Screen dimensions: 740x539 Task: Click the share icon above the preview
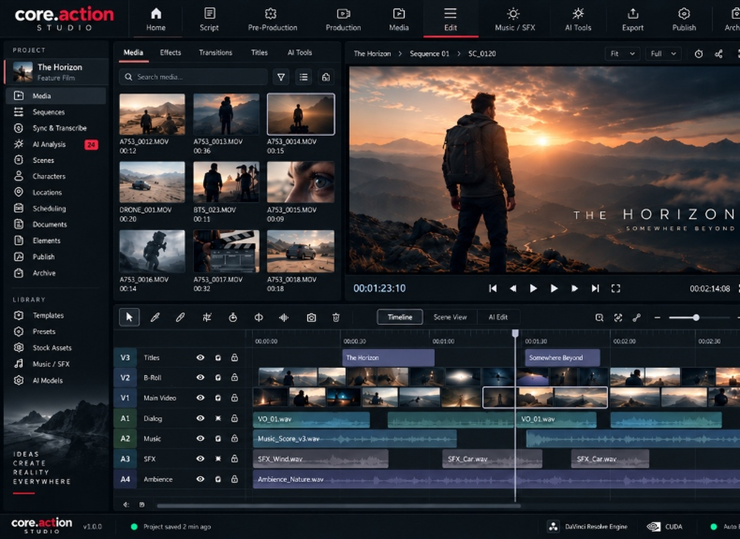point(718,54)
